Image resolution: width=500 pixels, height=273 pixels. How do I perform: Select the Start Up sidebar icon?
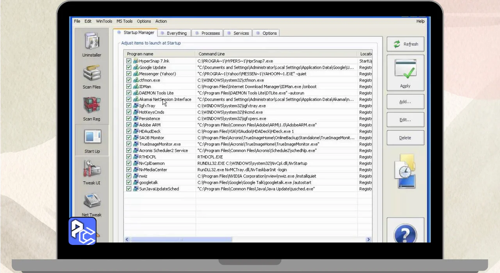[92, 138]
